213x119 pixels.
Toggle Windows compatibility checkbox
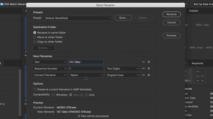point(54,95)
